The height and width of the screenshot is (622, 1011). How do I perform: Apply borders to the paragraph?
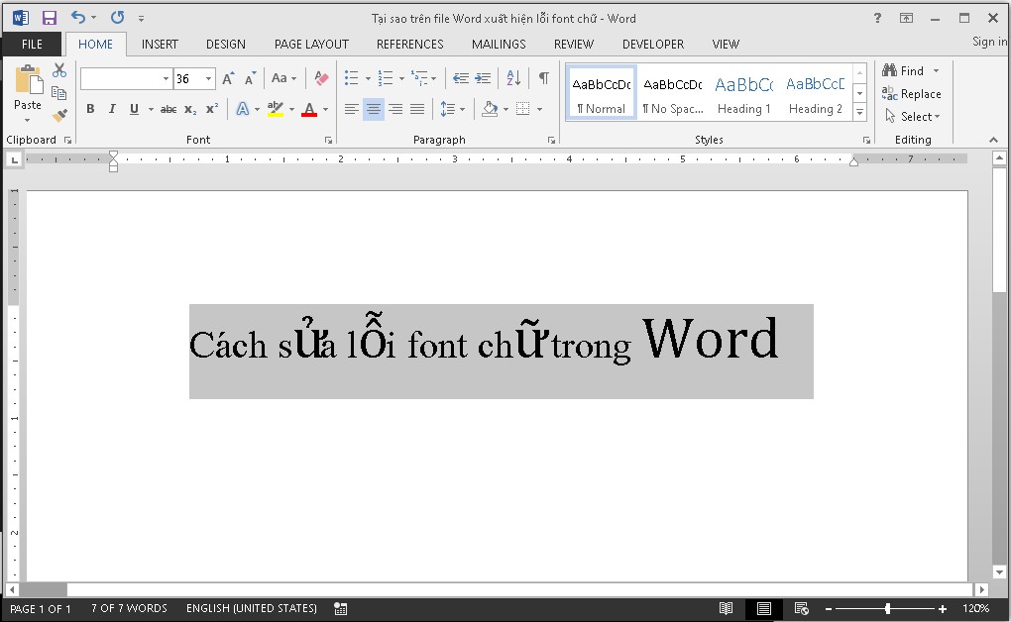pos(523,109)
